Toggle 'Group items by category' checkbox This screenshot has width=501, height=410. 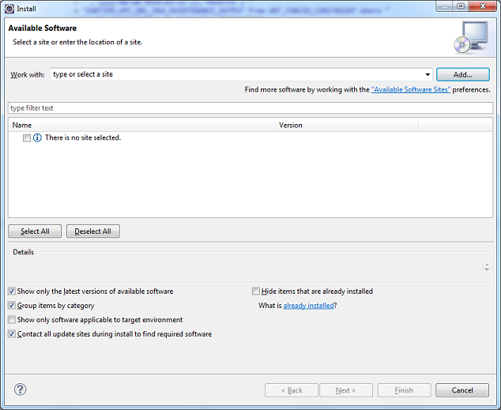12,305
